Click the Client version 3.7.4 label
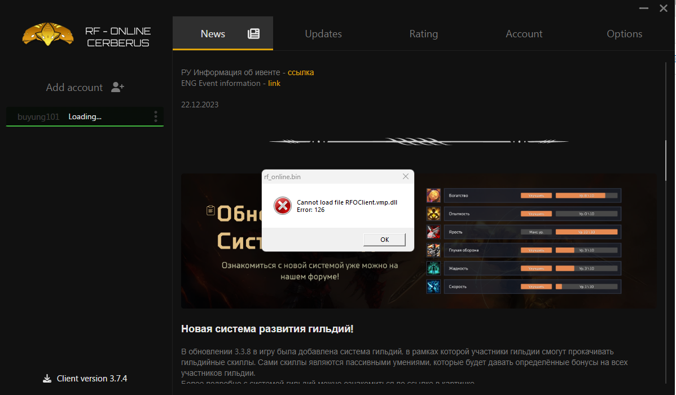This screenshot has width=676, height=395. coord(92,379)
